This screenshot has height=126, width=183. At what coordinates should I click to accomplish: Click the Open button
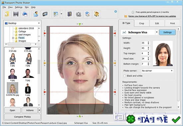pos(12,110)
